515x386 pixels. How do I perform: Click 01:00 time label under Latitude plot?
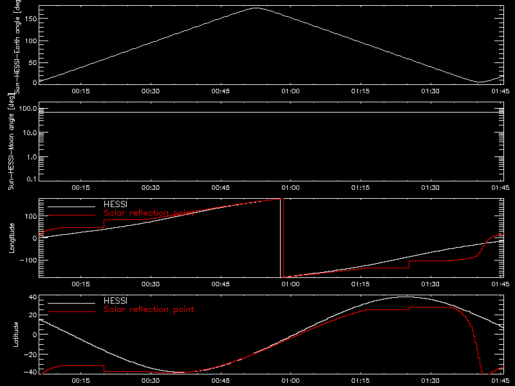[291, 381]
